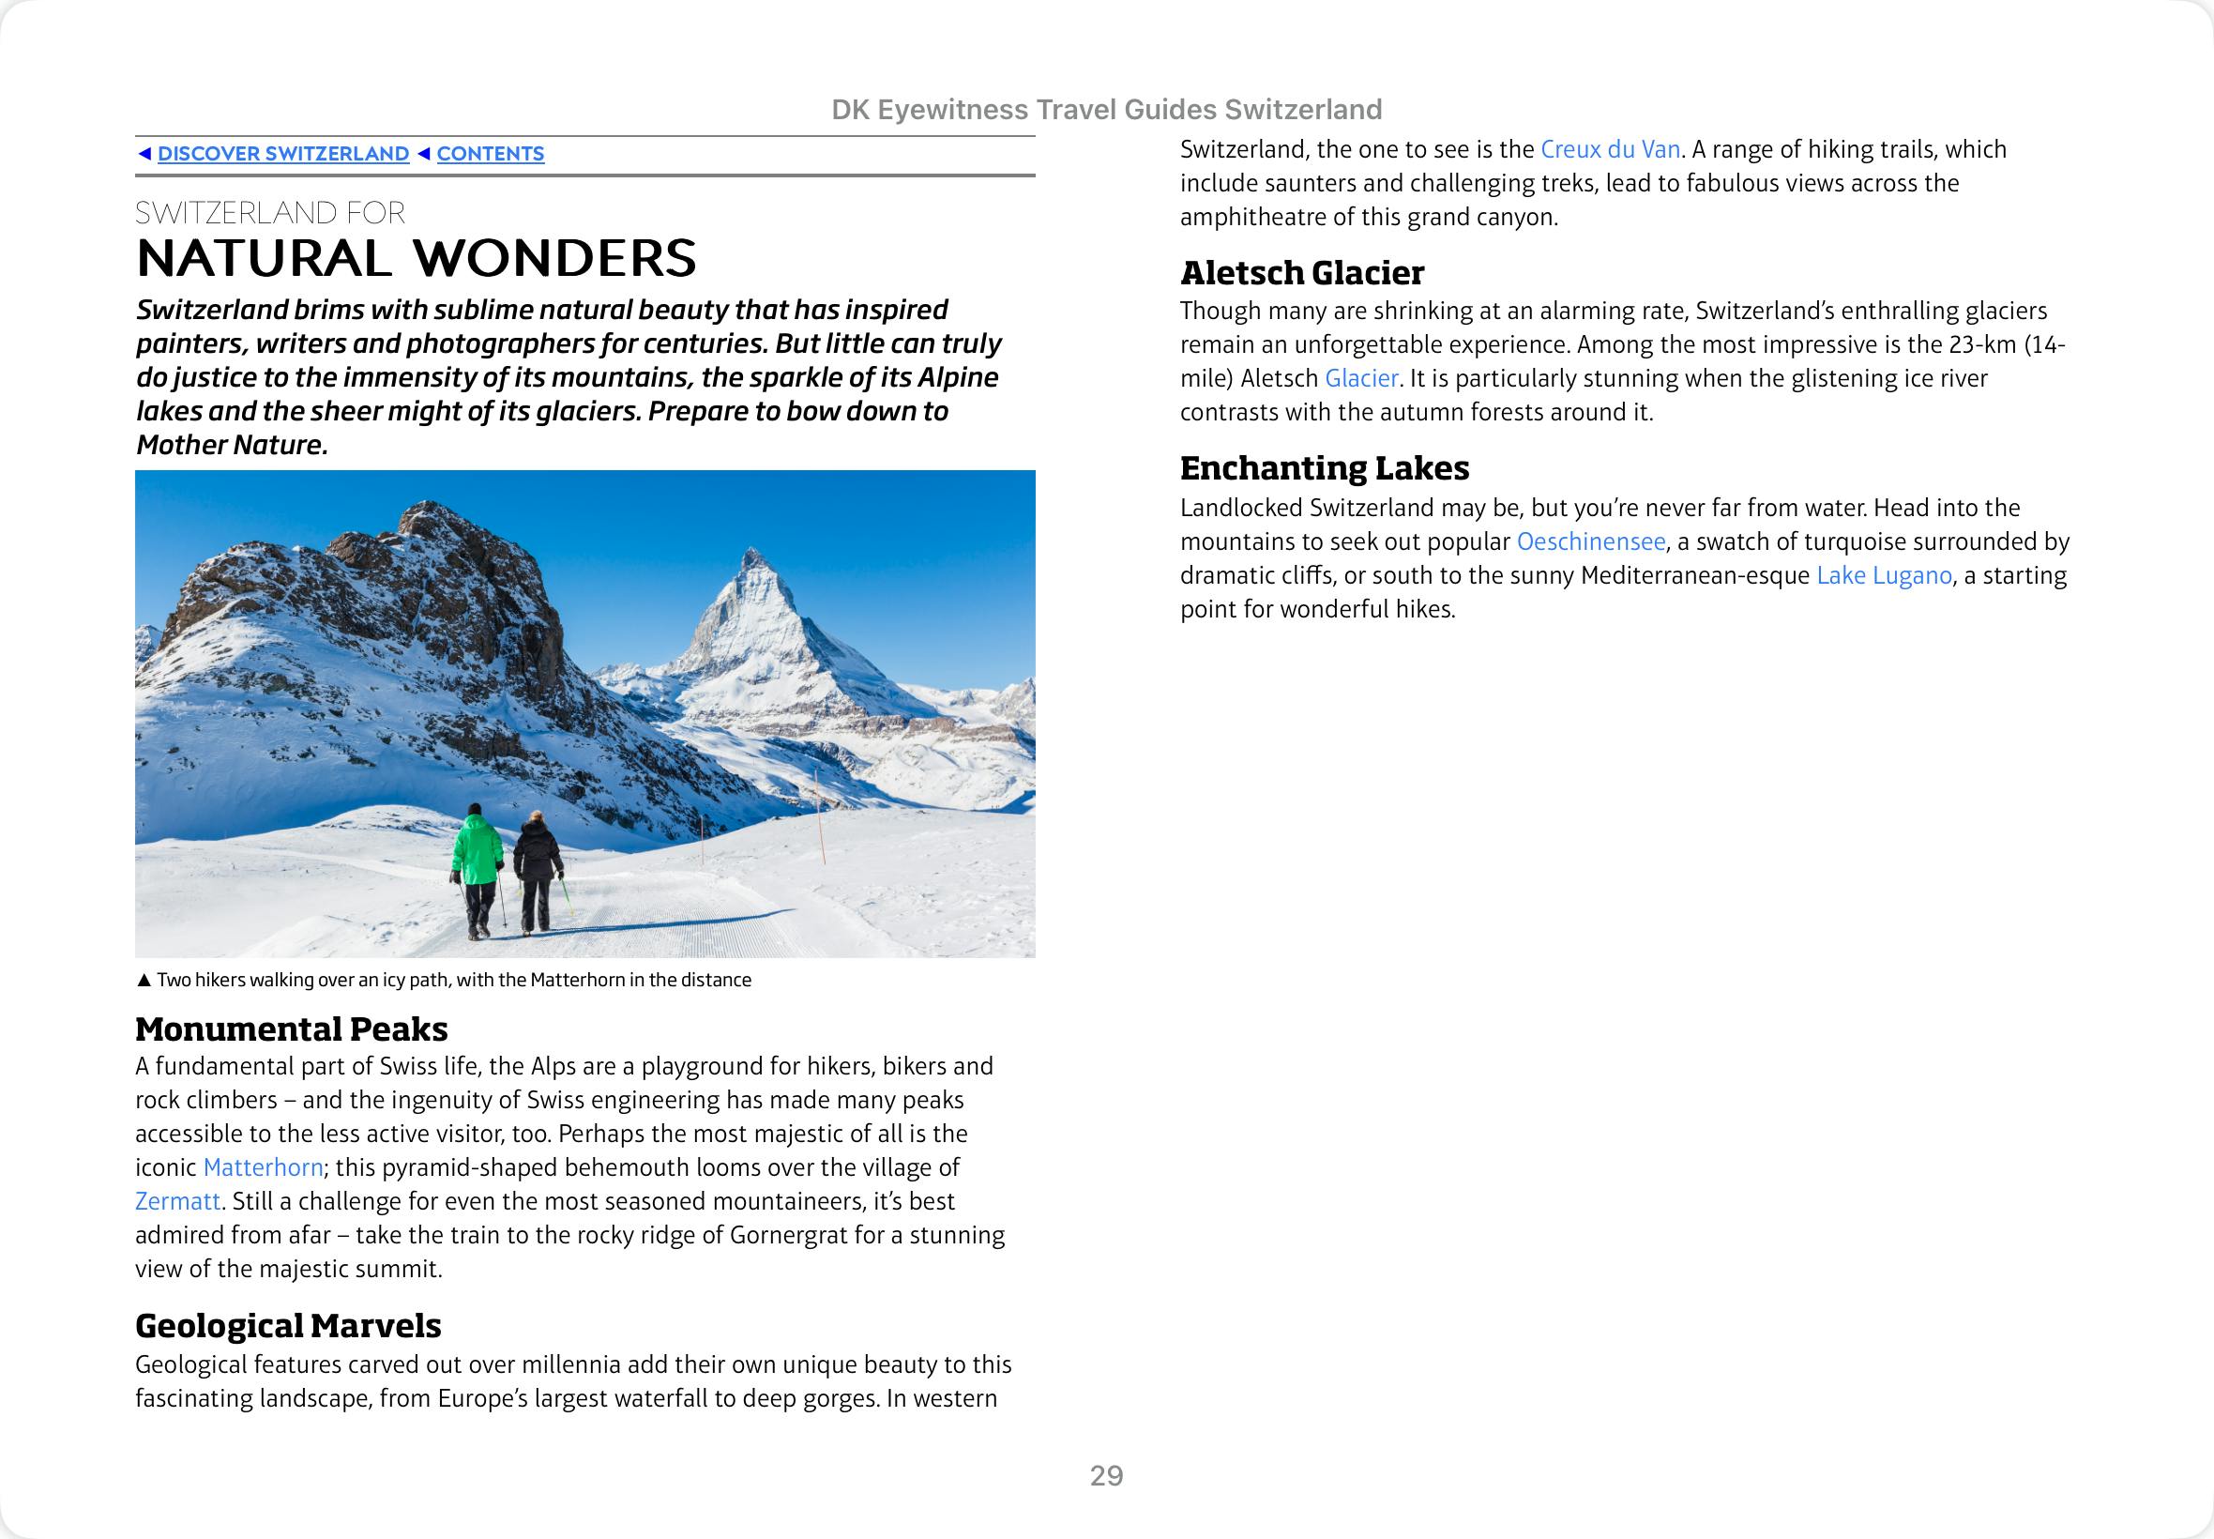Open the Glacier link in the Aletsch paragraph
Viewport: 2214px width, 1539px height.
1361,378
